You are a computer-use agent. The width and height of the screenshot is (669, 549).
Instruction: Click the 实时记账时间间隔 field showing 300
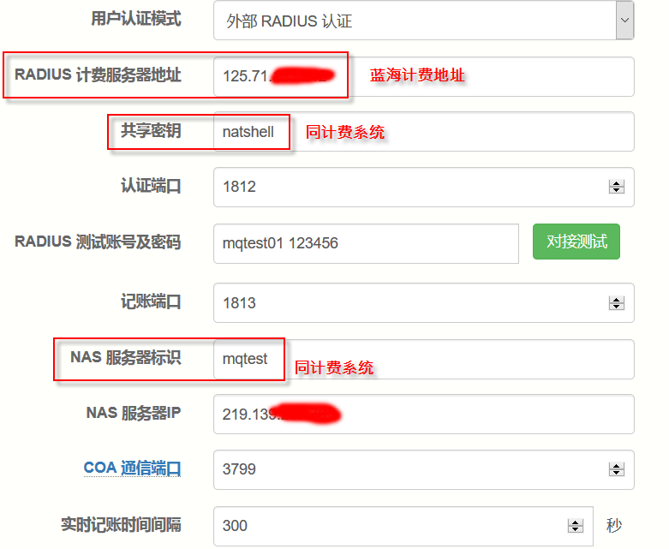tap(390, 526)
